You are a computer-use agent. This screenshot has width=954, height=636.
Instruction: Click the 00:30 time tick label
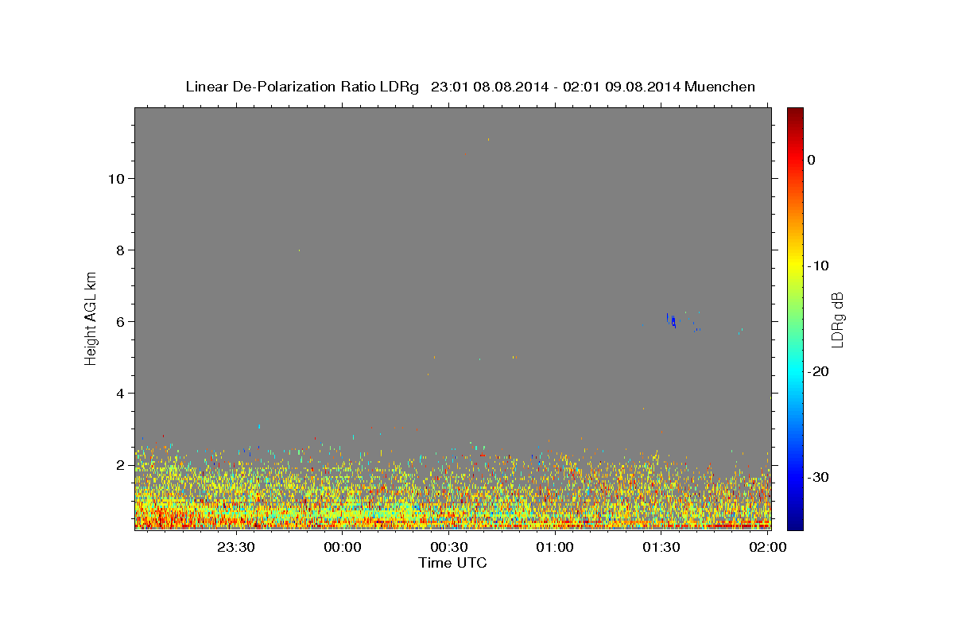[x=449, y=547]
